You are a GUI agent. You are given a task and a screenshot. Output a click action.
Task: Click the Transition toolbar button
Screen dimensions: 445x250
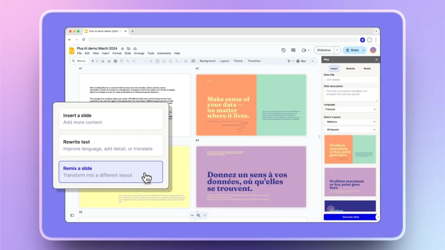tap(254, 61)
